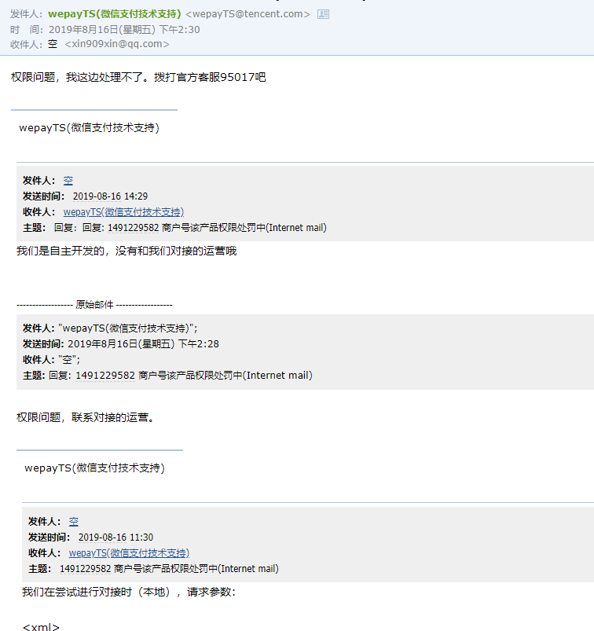Select the header time 2019年8月16日(星期五) 下午2:30
The width and height of the screenshot is (594, 631).
(x=124, y=29)
